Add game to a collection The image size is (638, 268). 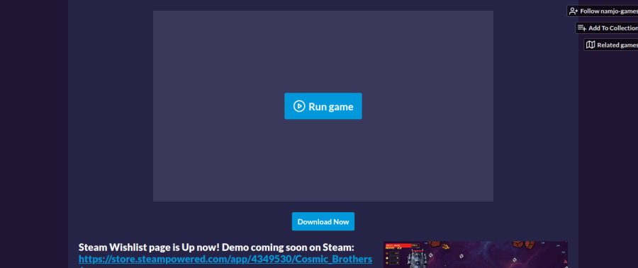607,28
